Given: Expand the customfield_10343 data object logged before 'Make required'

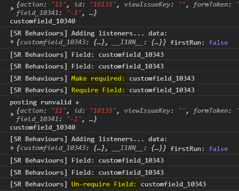Looking at the screenshot, I should pos(12,42).
